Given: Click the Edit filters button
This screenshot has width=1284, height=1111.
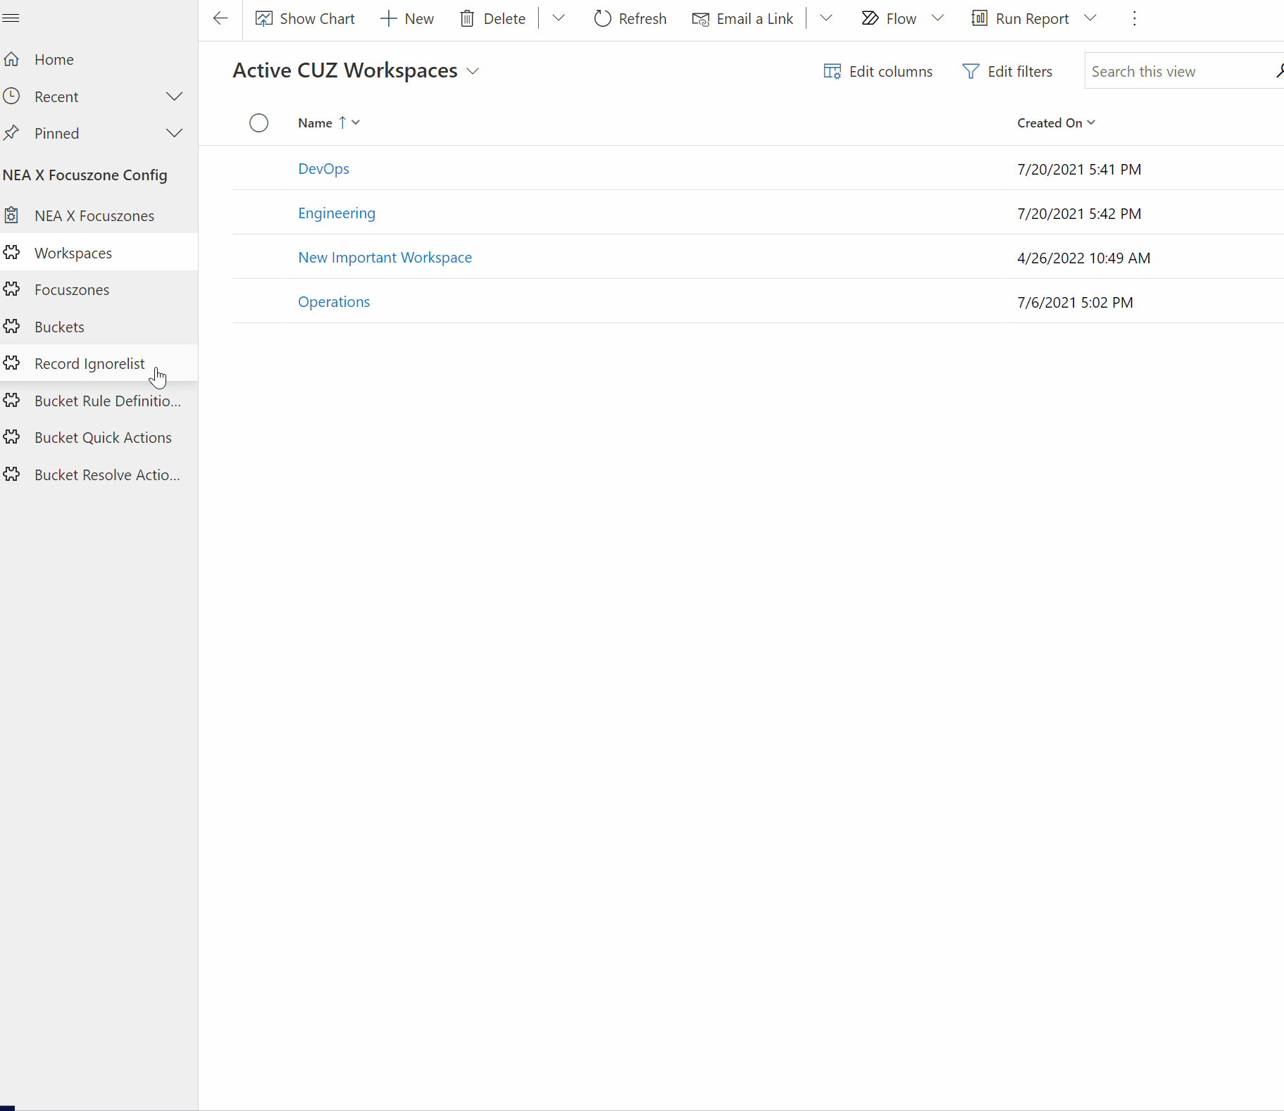Looking at the screenshot, I should (x=1007, y=70).
